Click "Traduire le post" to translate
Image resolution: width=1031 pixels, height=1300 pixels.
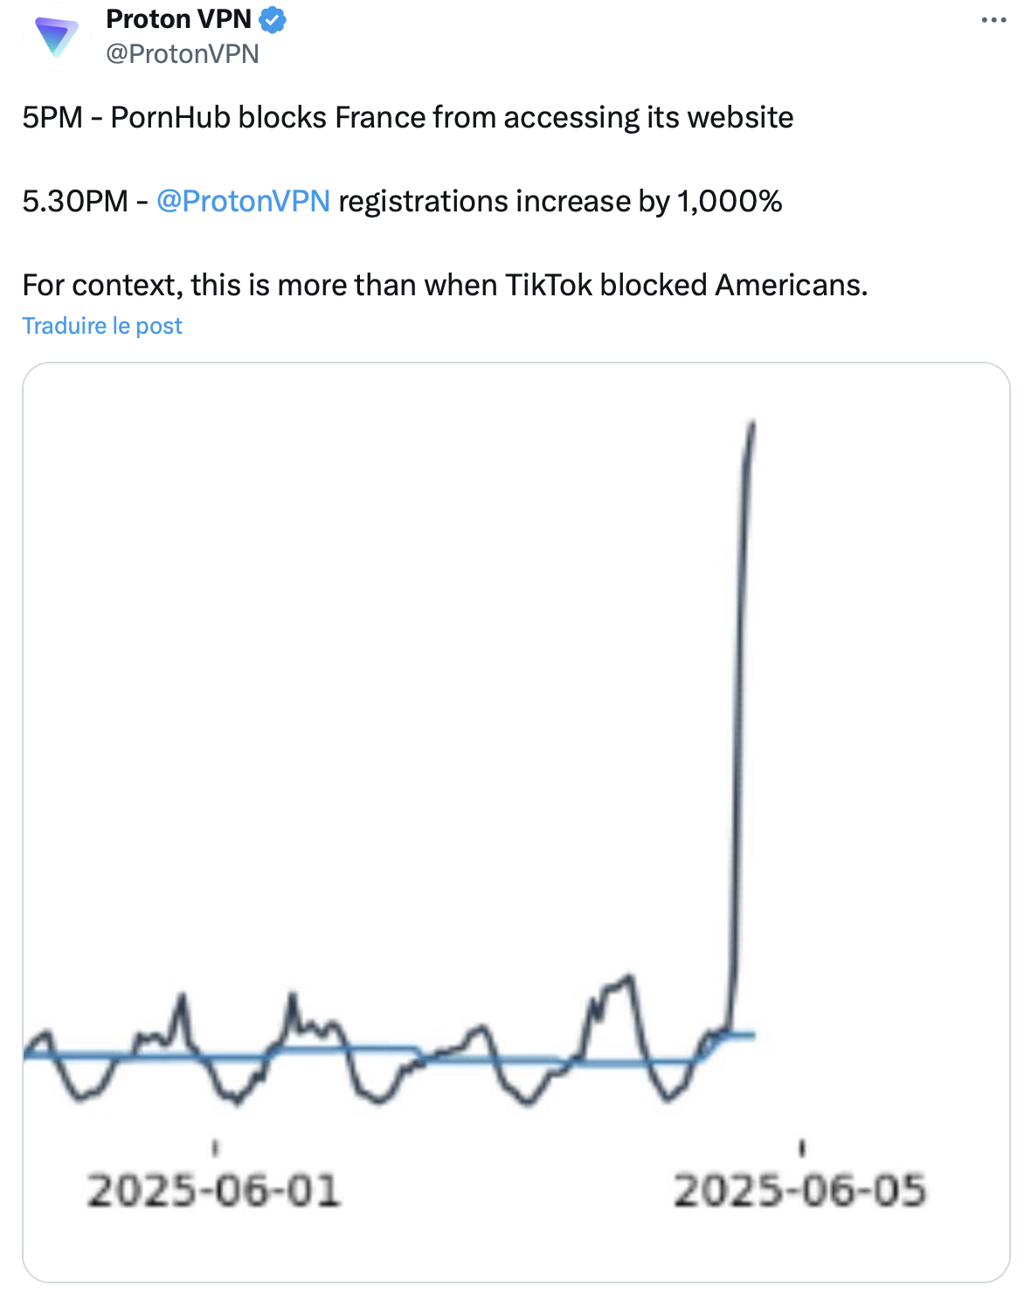(x=102, y=326)
